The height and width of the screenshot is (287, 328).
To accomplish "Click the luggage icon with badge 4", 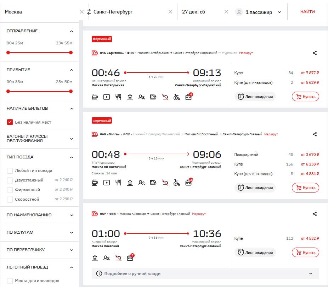I will click(x=189, y=97).
